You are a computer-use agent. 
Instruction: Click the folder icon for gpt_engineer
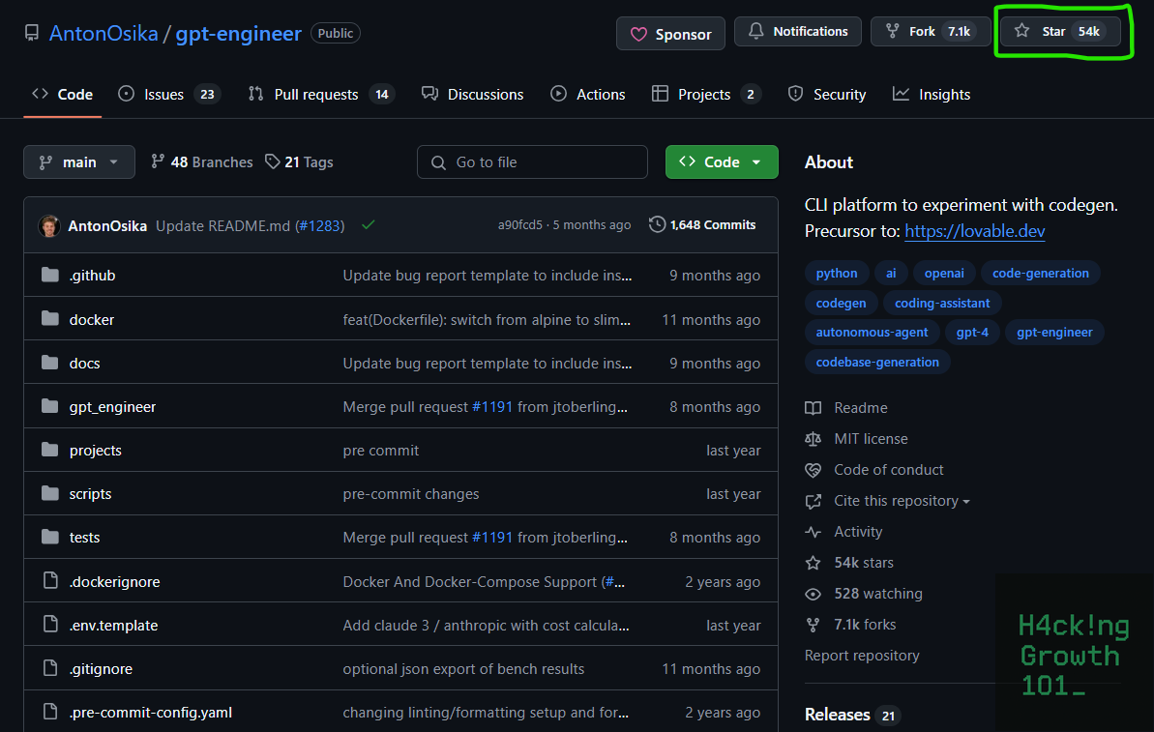50,406
